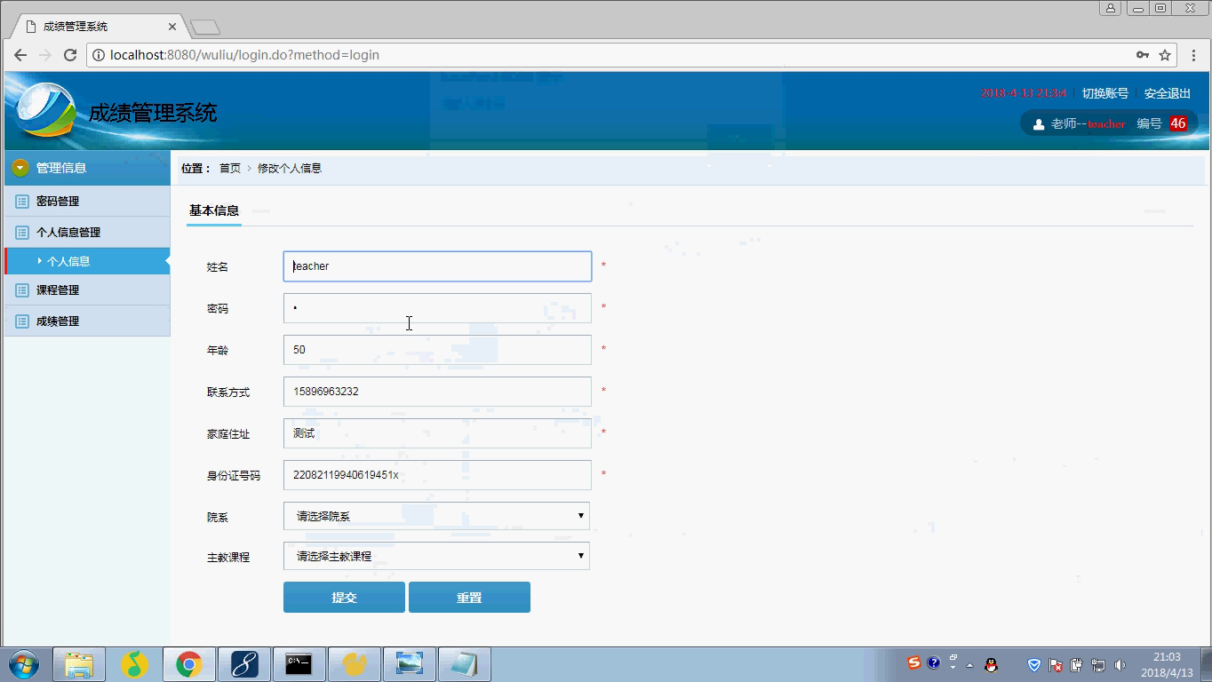Click the 基本信息 section tab
The height and width of the screenshot is (682, 1212).
tap(214, 210)
